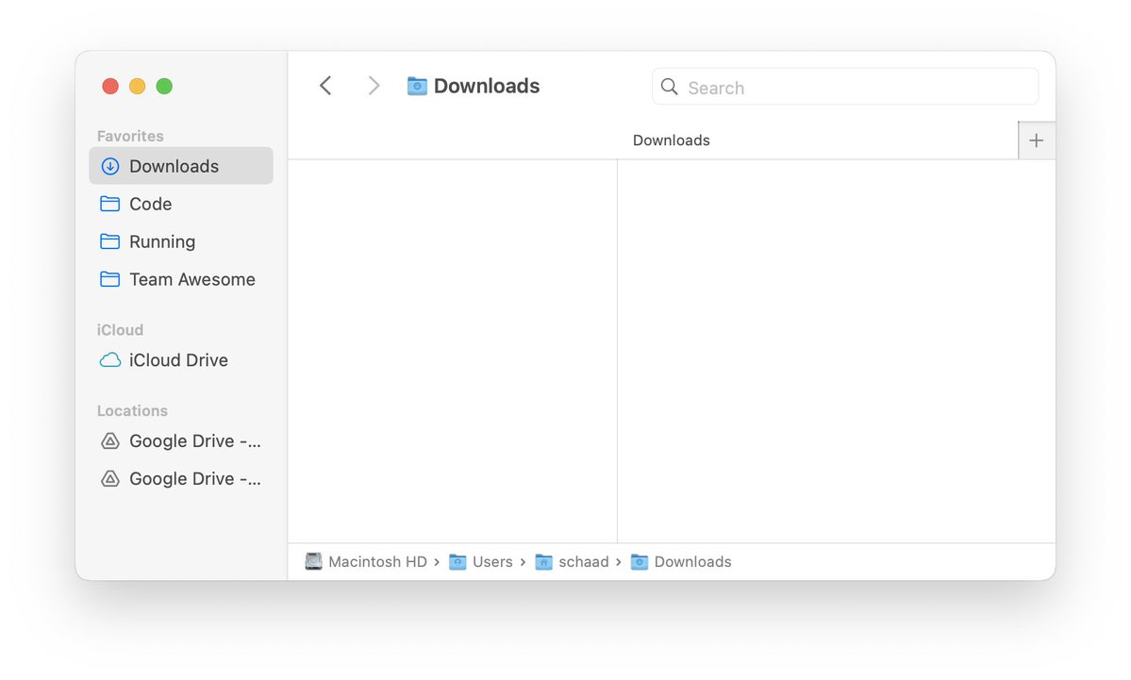Viewport: 1131px width, 680px height.
Task: Click the magnifying glass search icon
Action: 670,88
